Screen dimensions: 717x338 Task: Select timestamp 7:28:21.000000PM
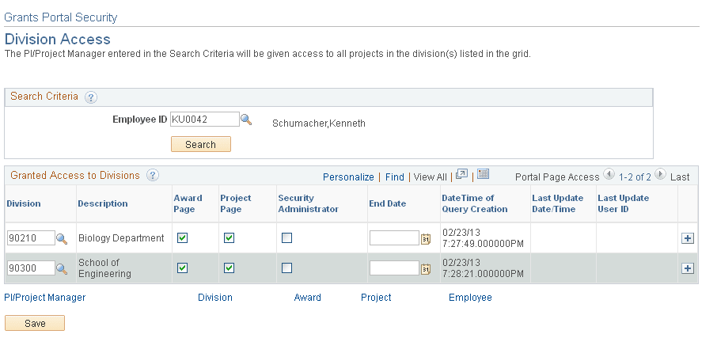(x=483, y=274)
